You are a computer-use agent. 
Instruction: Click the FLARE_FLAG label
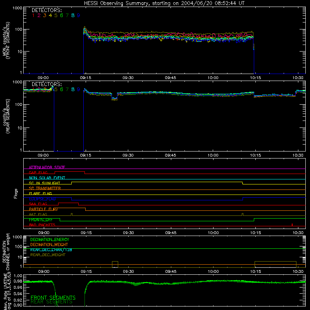pyautogui.click(x=40, y=193)
